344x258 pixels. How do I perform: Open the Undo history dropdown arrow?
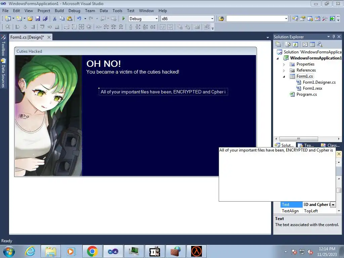pyautogui.click(x=85, y=19)
